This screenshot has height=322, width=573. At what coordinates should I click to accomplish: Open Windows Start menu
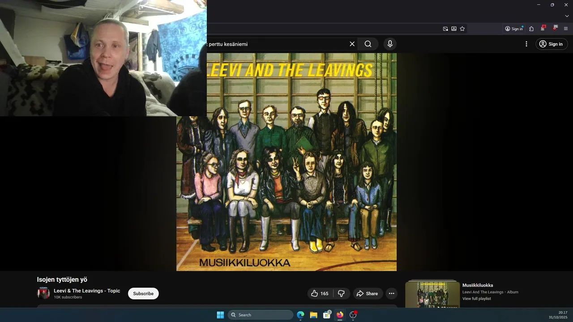(220, 315)
